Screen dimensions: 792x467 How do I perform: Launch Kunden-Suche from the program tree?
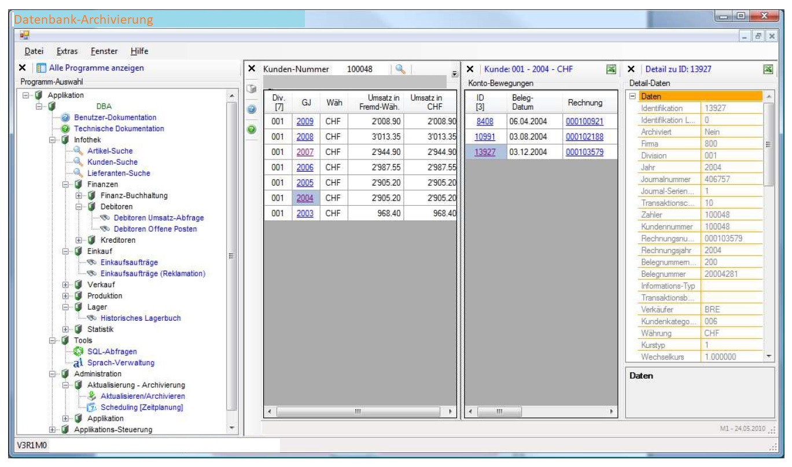coord(112,162)
